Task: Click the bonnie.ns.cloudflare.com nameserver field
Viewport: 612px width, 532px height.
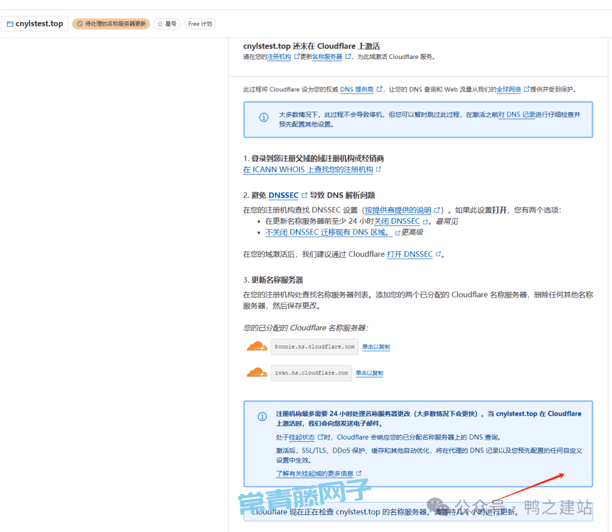Action: (x=314, y=347)
